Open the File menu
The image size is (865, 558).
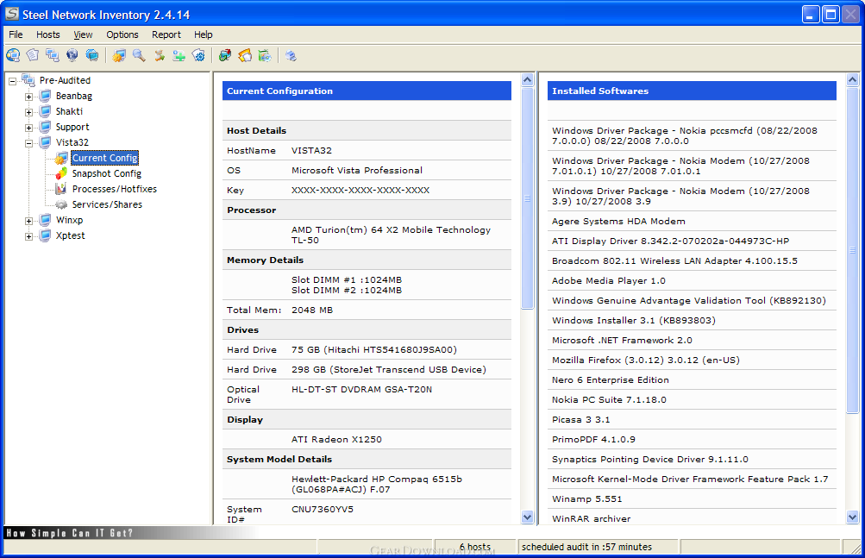(x=16, y=34)
